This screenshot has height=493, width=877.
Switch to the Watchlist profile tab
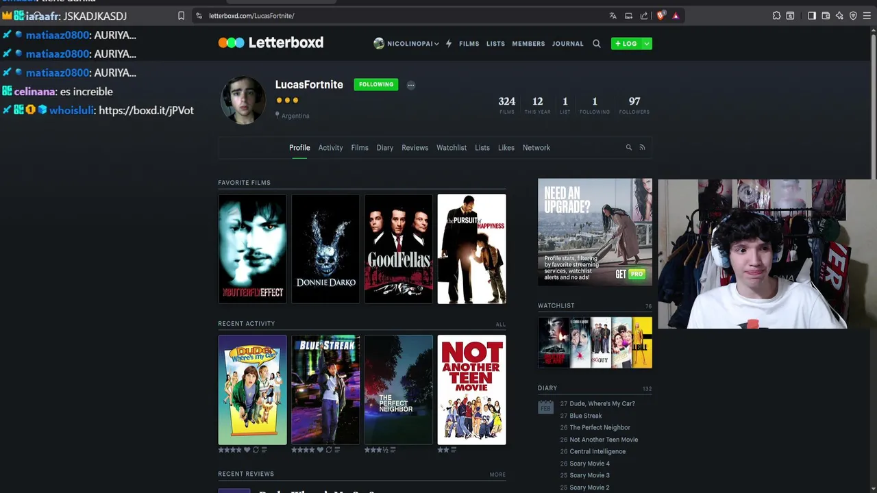click(452, 147)
